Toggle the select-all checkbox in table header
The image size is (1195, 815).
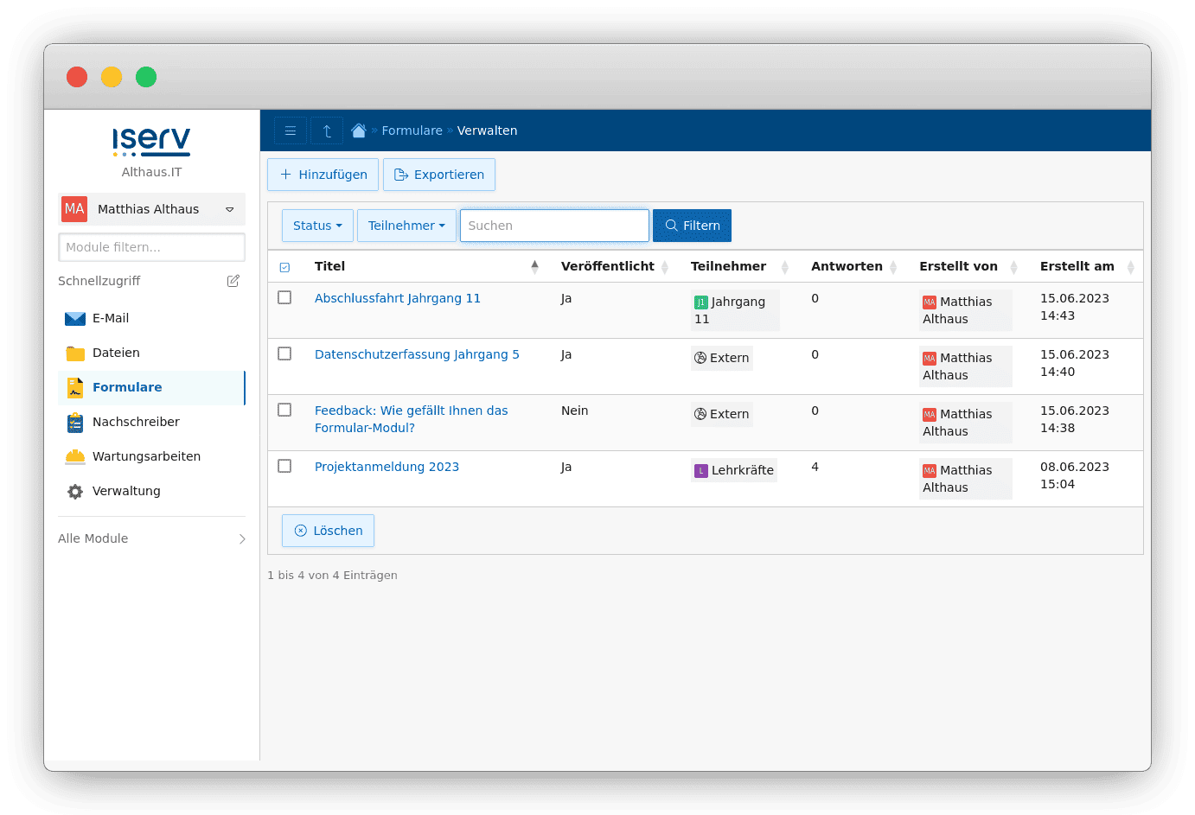click(284, 267)
